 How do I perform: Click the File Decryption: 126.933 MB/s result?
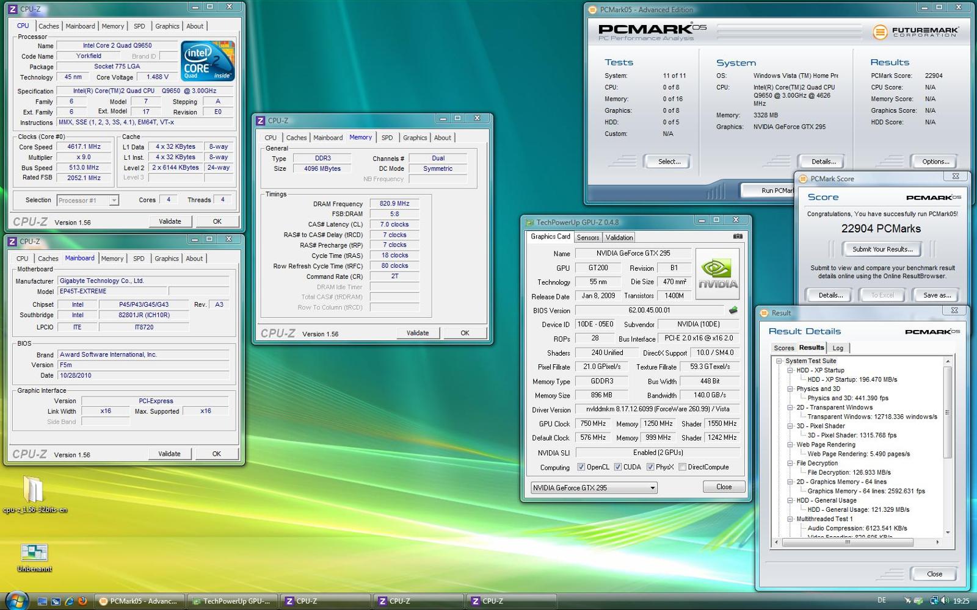click(849, 472)
